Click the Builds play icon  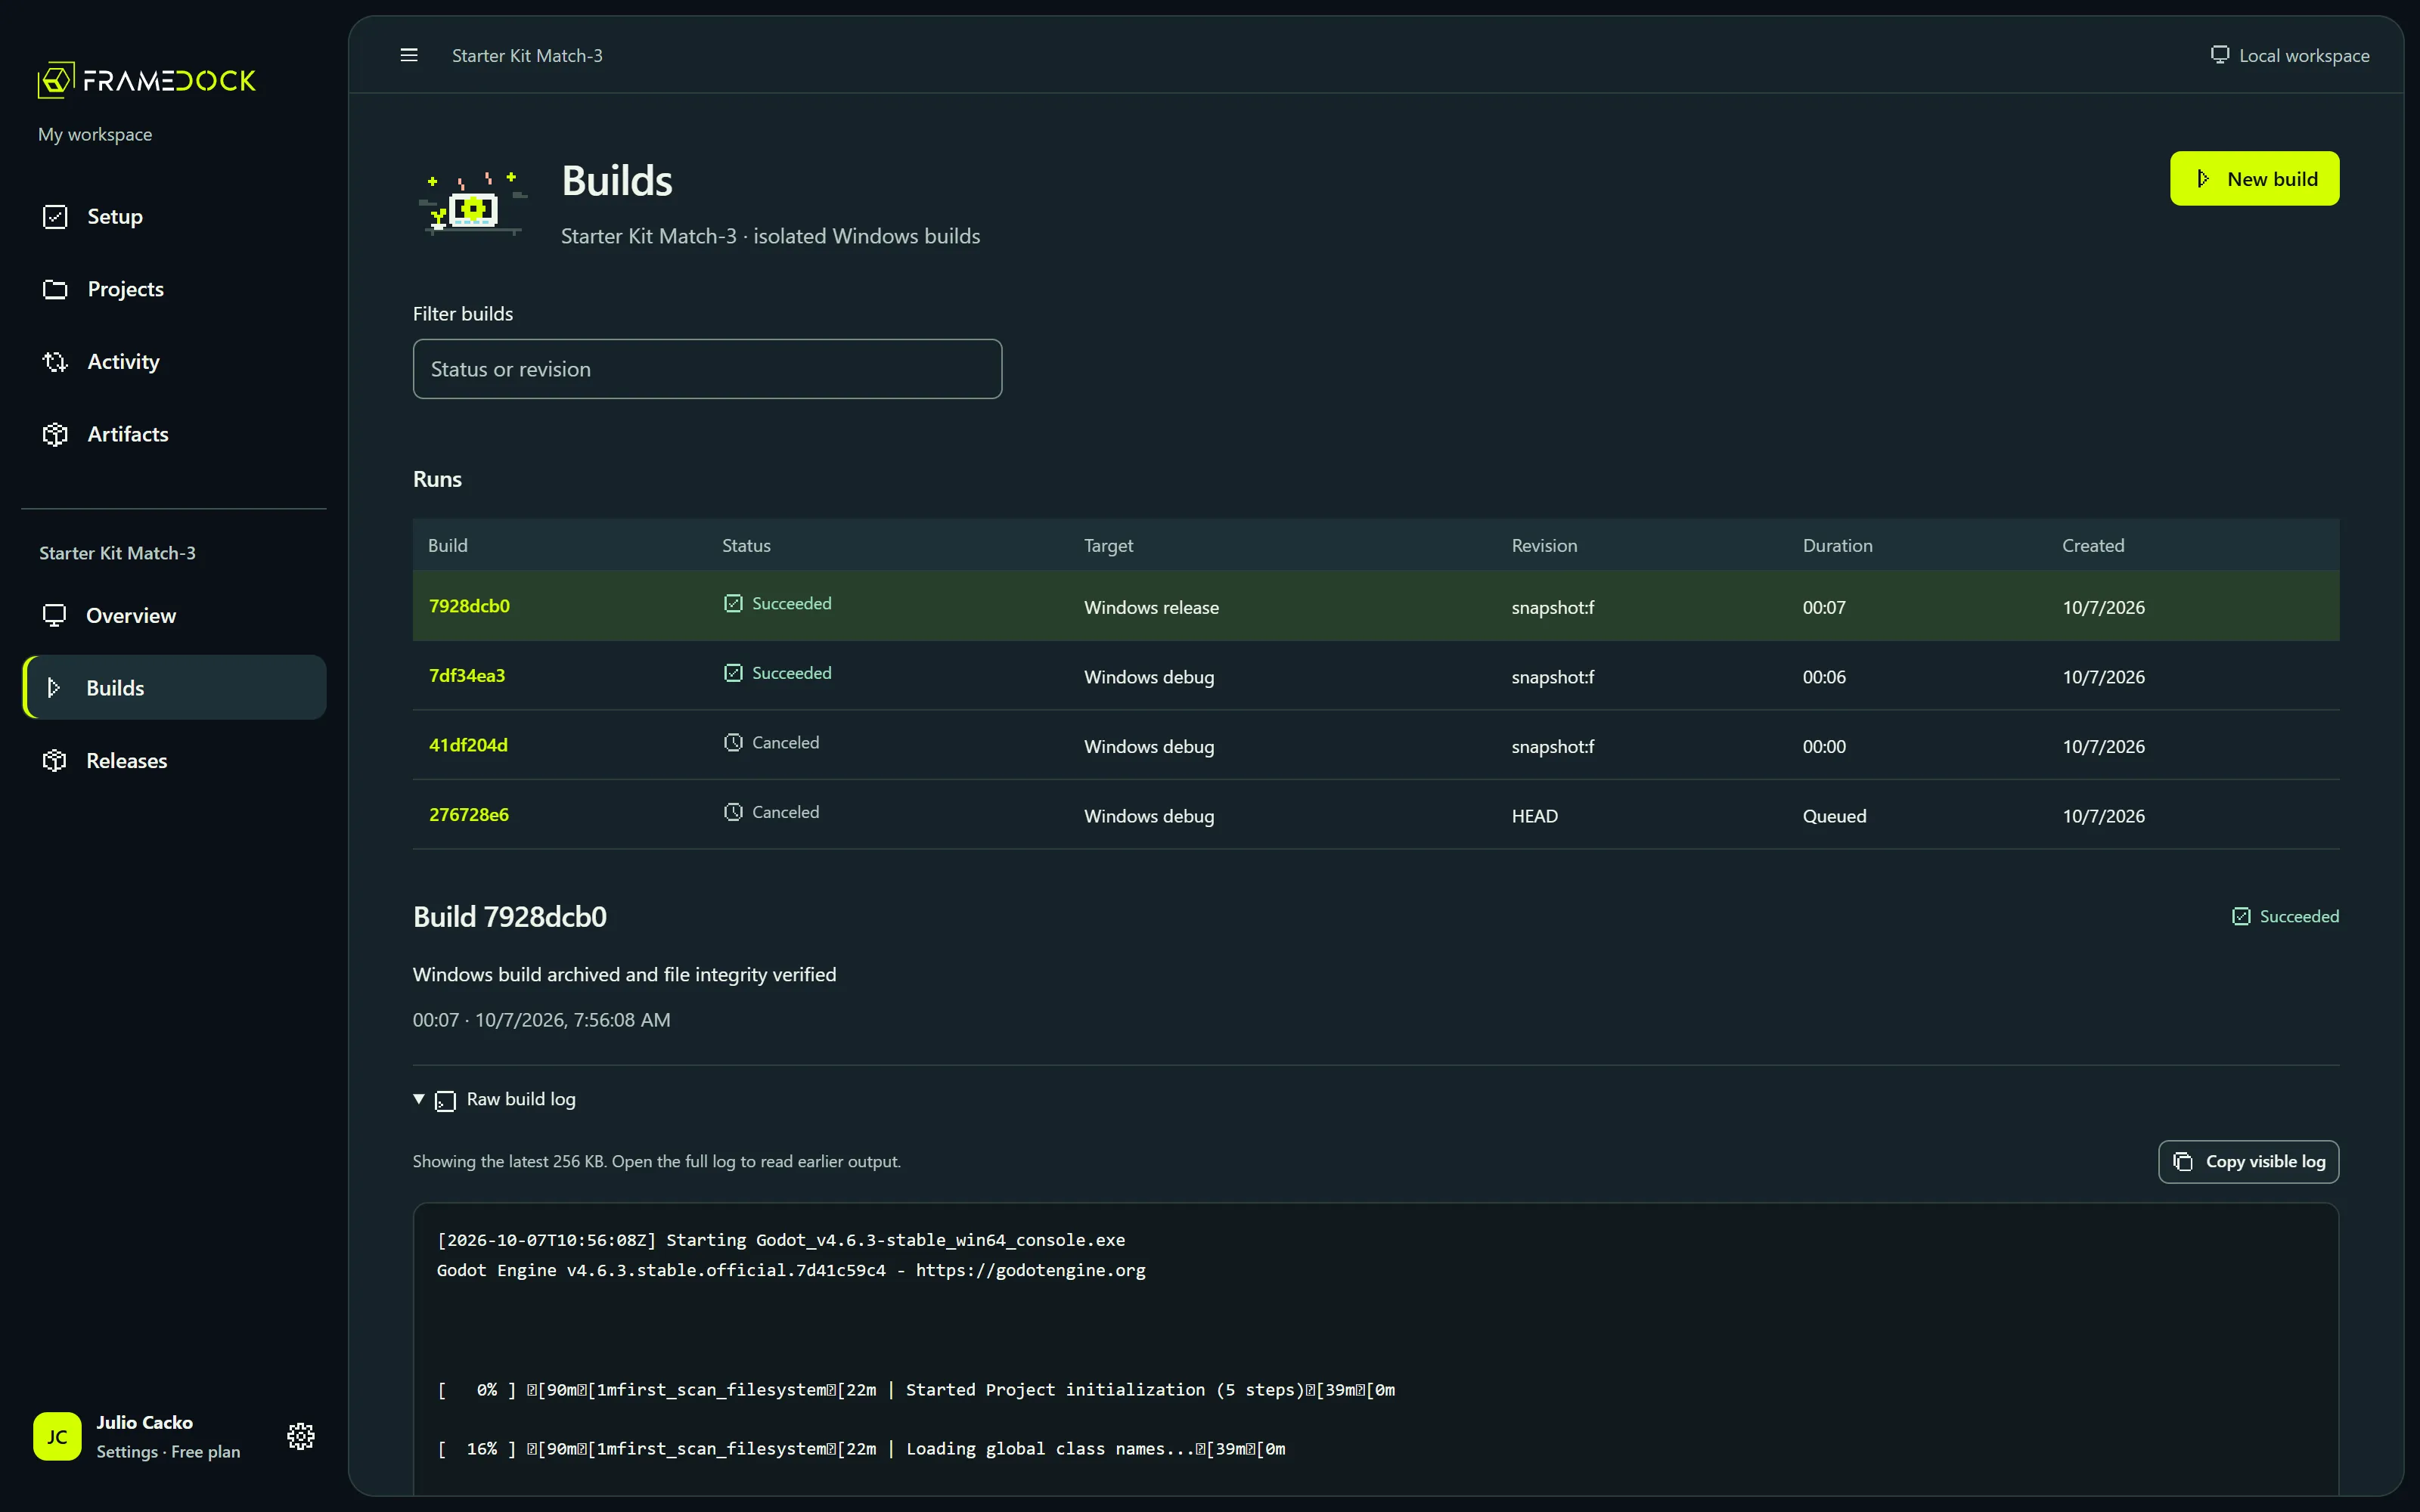[54, 687]
